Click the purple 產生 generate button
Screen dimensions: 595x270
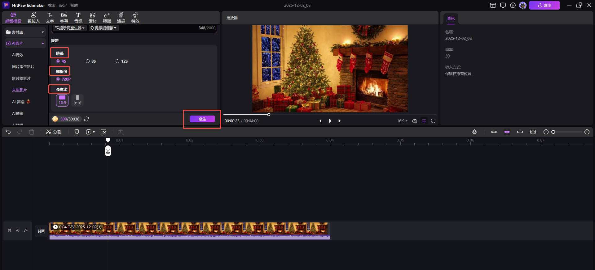click(202, 119)
